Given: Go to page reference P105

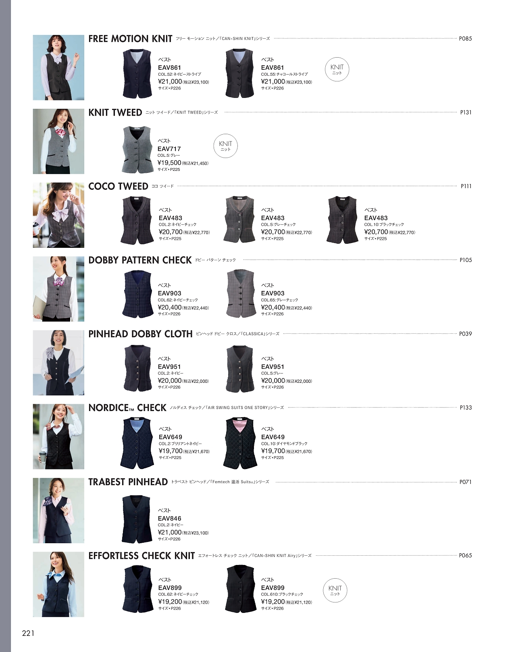Looking at the screenshot, I should (466, 260).
